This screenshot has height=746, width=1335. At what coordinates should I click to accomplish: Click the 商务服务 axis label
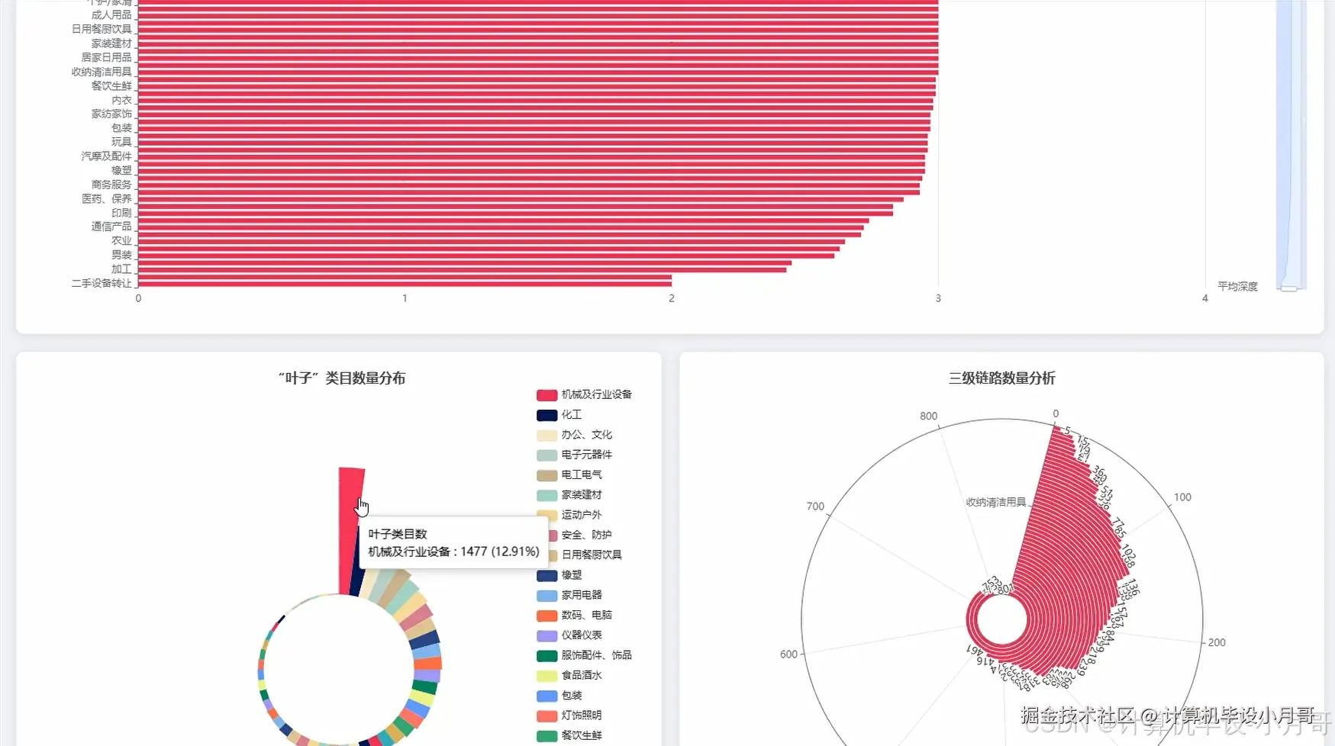tap(111, 185)
